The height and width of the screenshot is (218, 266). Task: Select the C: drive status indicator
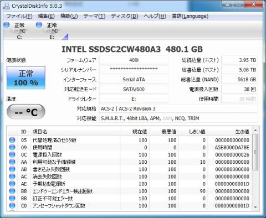tap(16, 30)
